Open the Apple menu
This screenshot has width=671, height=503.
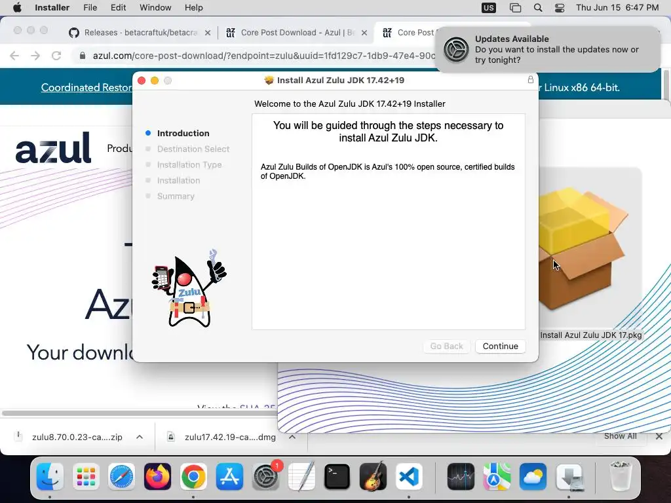click(17, 8)
